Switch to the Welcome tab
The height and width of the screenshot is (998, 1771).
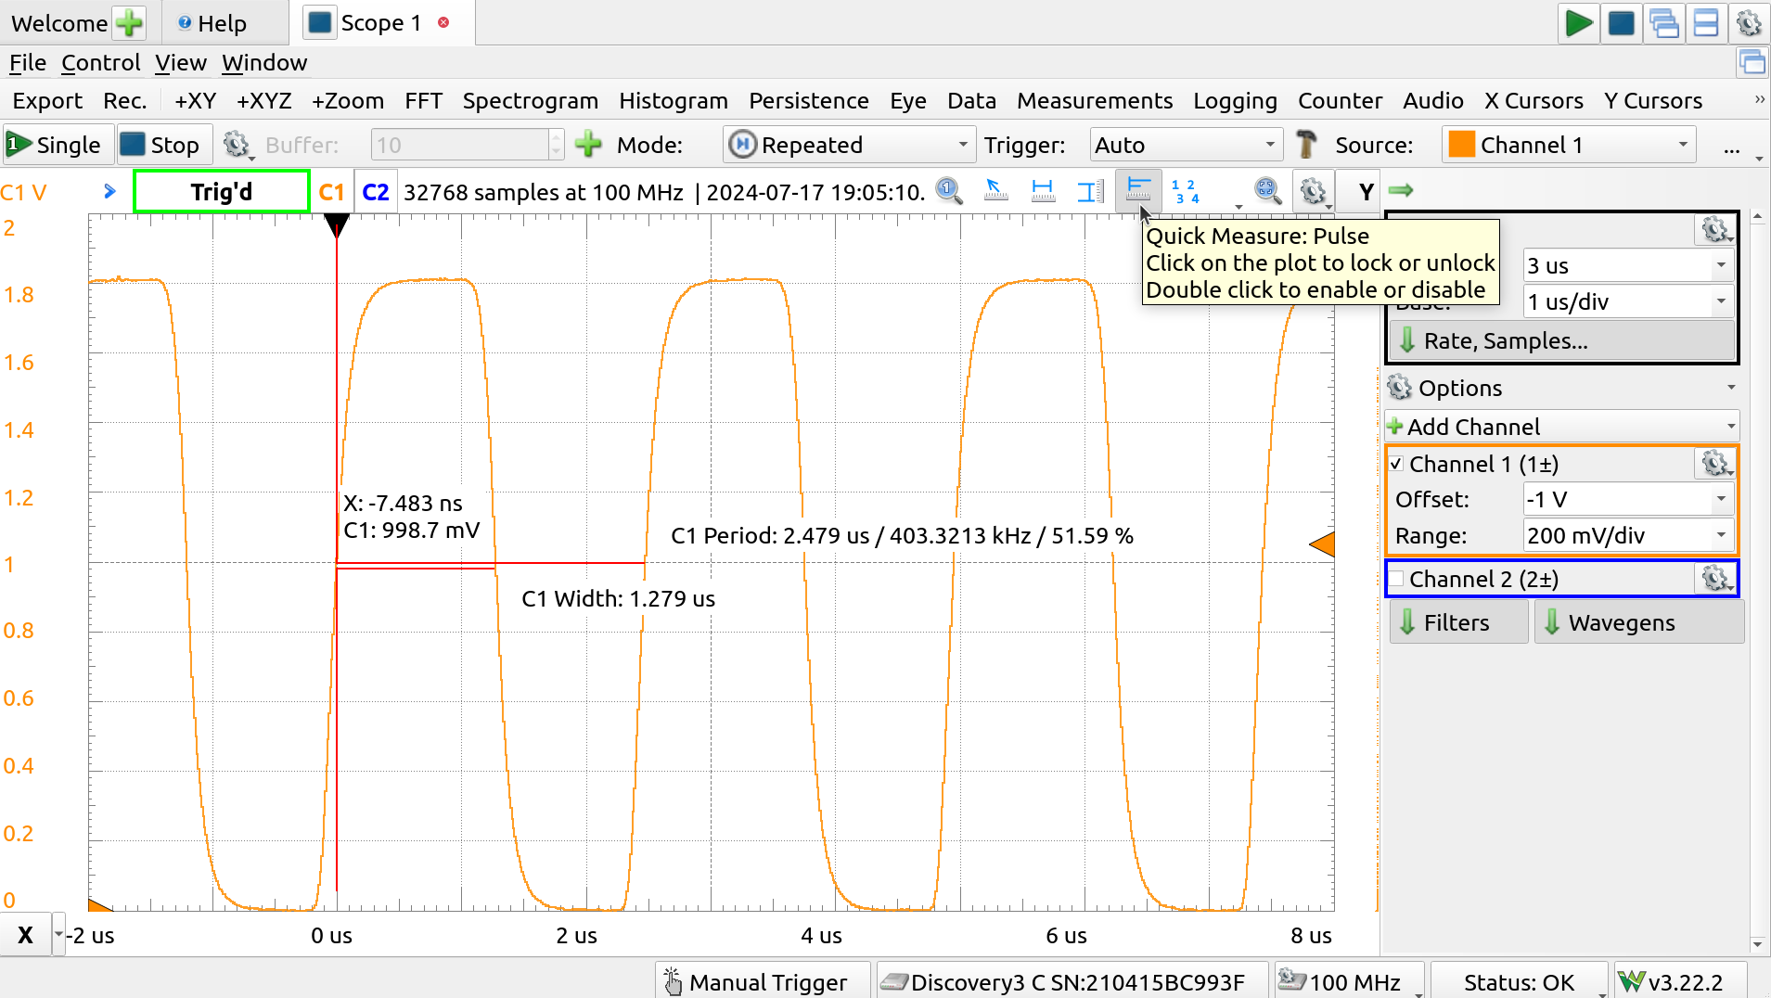click(x=58, y=22)
